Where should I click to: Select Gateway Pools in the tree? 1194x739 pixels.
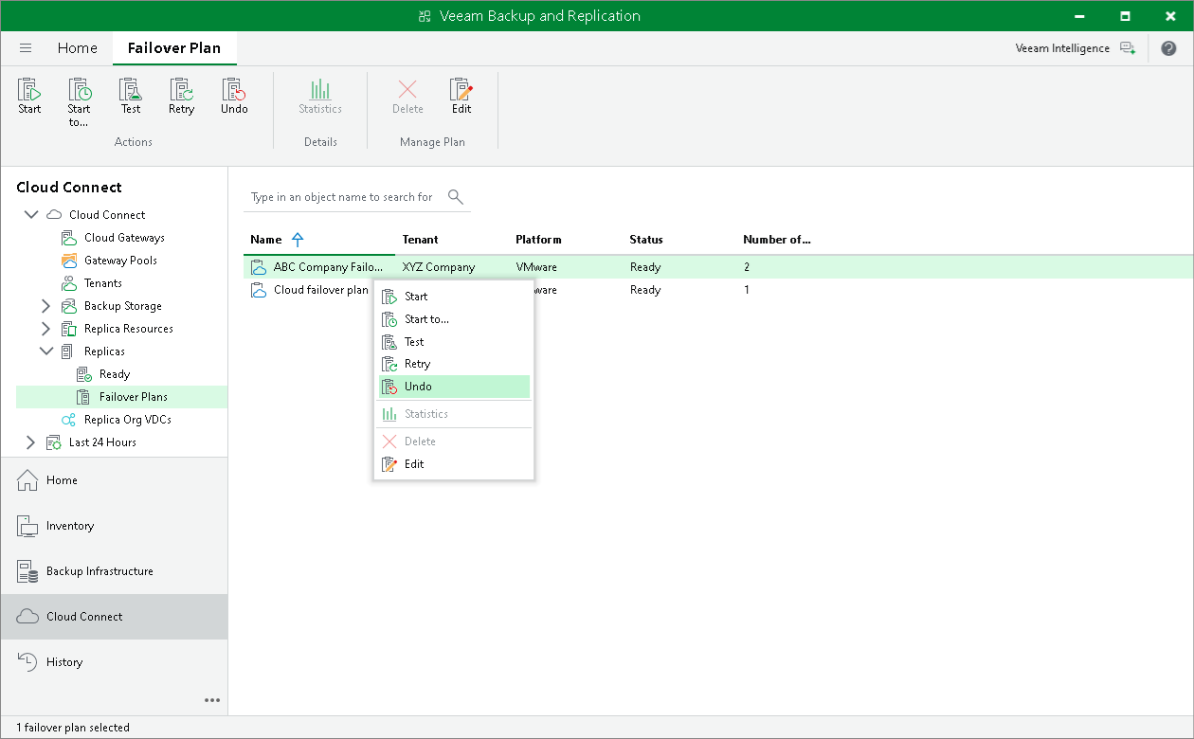(120, 261)
